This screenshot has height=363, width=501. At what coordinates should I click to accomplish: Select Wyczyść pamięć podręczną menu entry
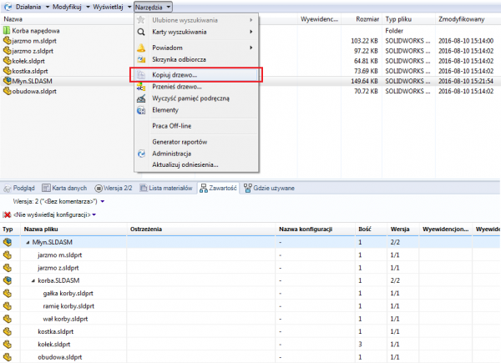point(190,98)
